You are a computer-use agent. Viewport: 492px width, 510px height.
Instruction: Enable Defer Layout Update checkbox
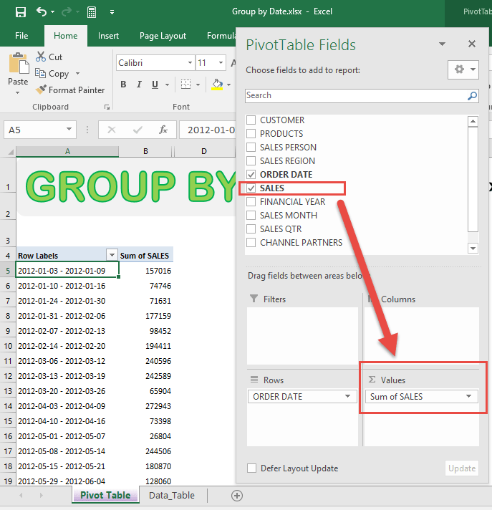(251, 468)
